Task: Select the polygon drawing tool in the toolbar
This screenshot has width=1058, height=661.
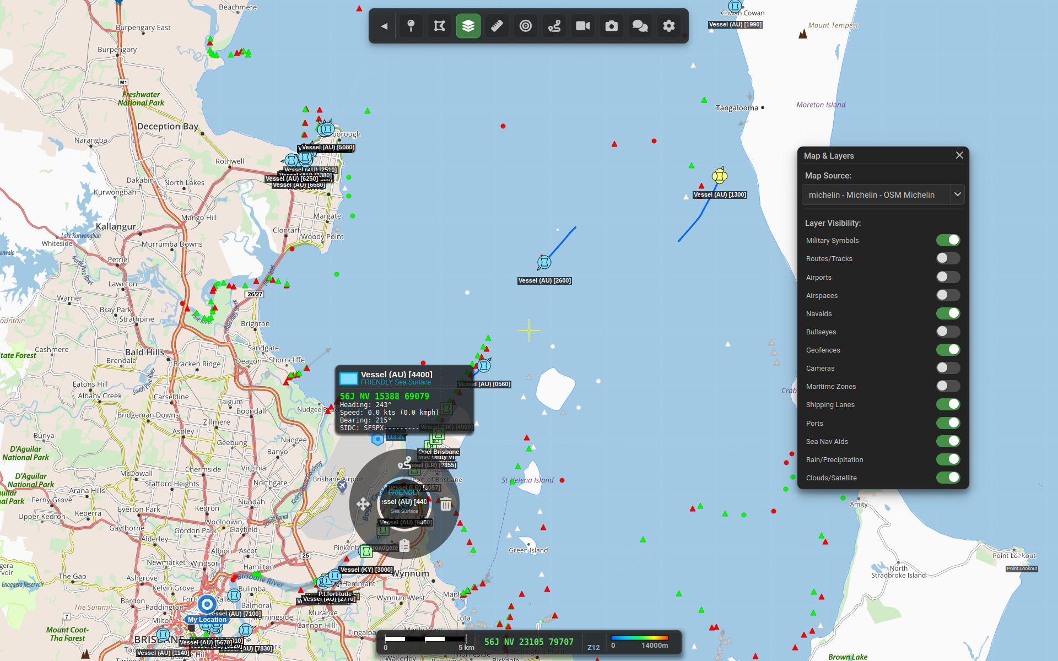Action: (x=440, y=26)
